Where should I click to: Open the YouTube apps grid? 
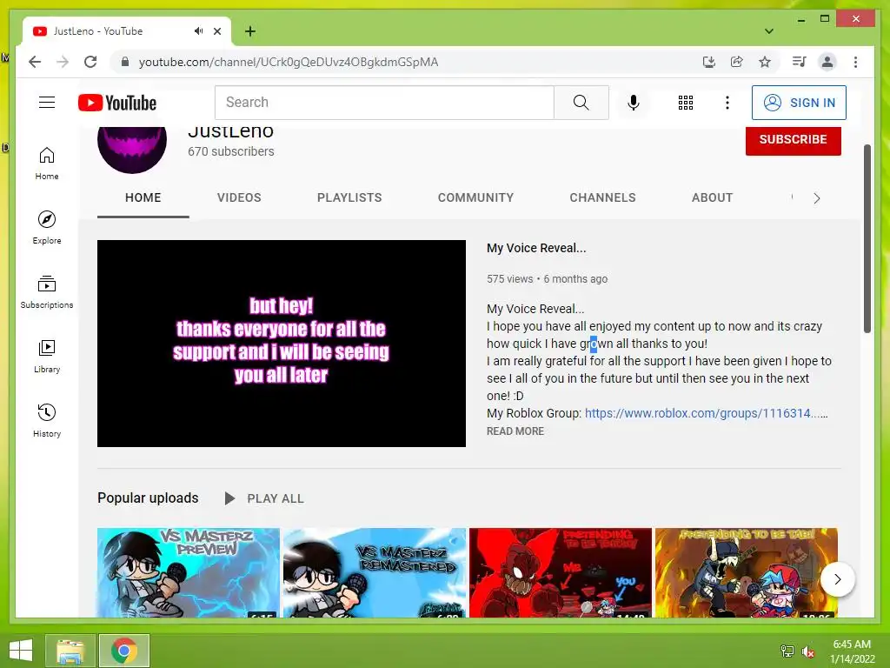686,103
